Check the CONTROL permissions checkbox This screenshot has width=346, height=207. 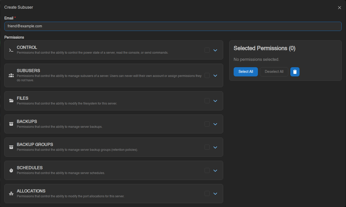[207, 50]
